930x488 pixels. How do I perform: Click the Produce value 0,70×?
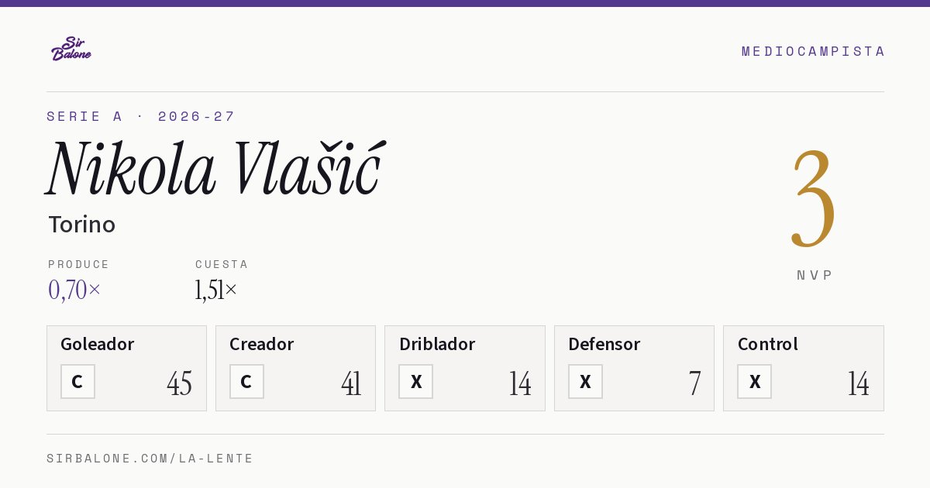74,290
